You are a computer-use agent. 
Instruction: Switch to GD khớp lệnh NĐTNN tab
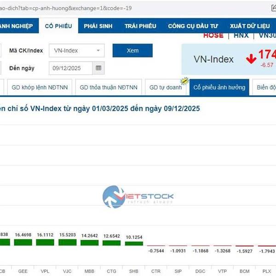click(40, 87)
